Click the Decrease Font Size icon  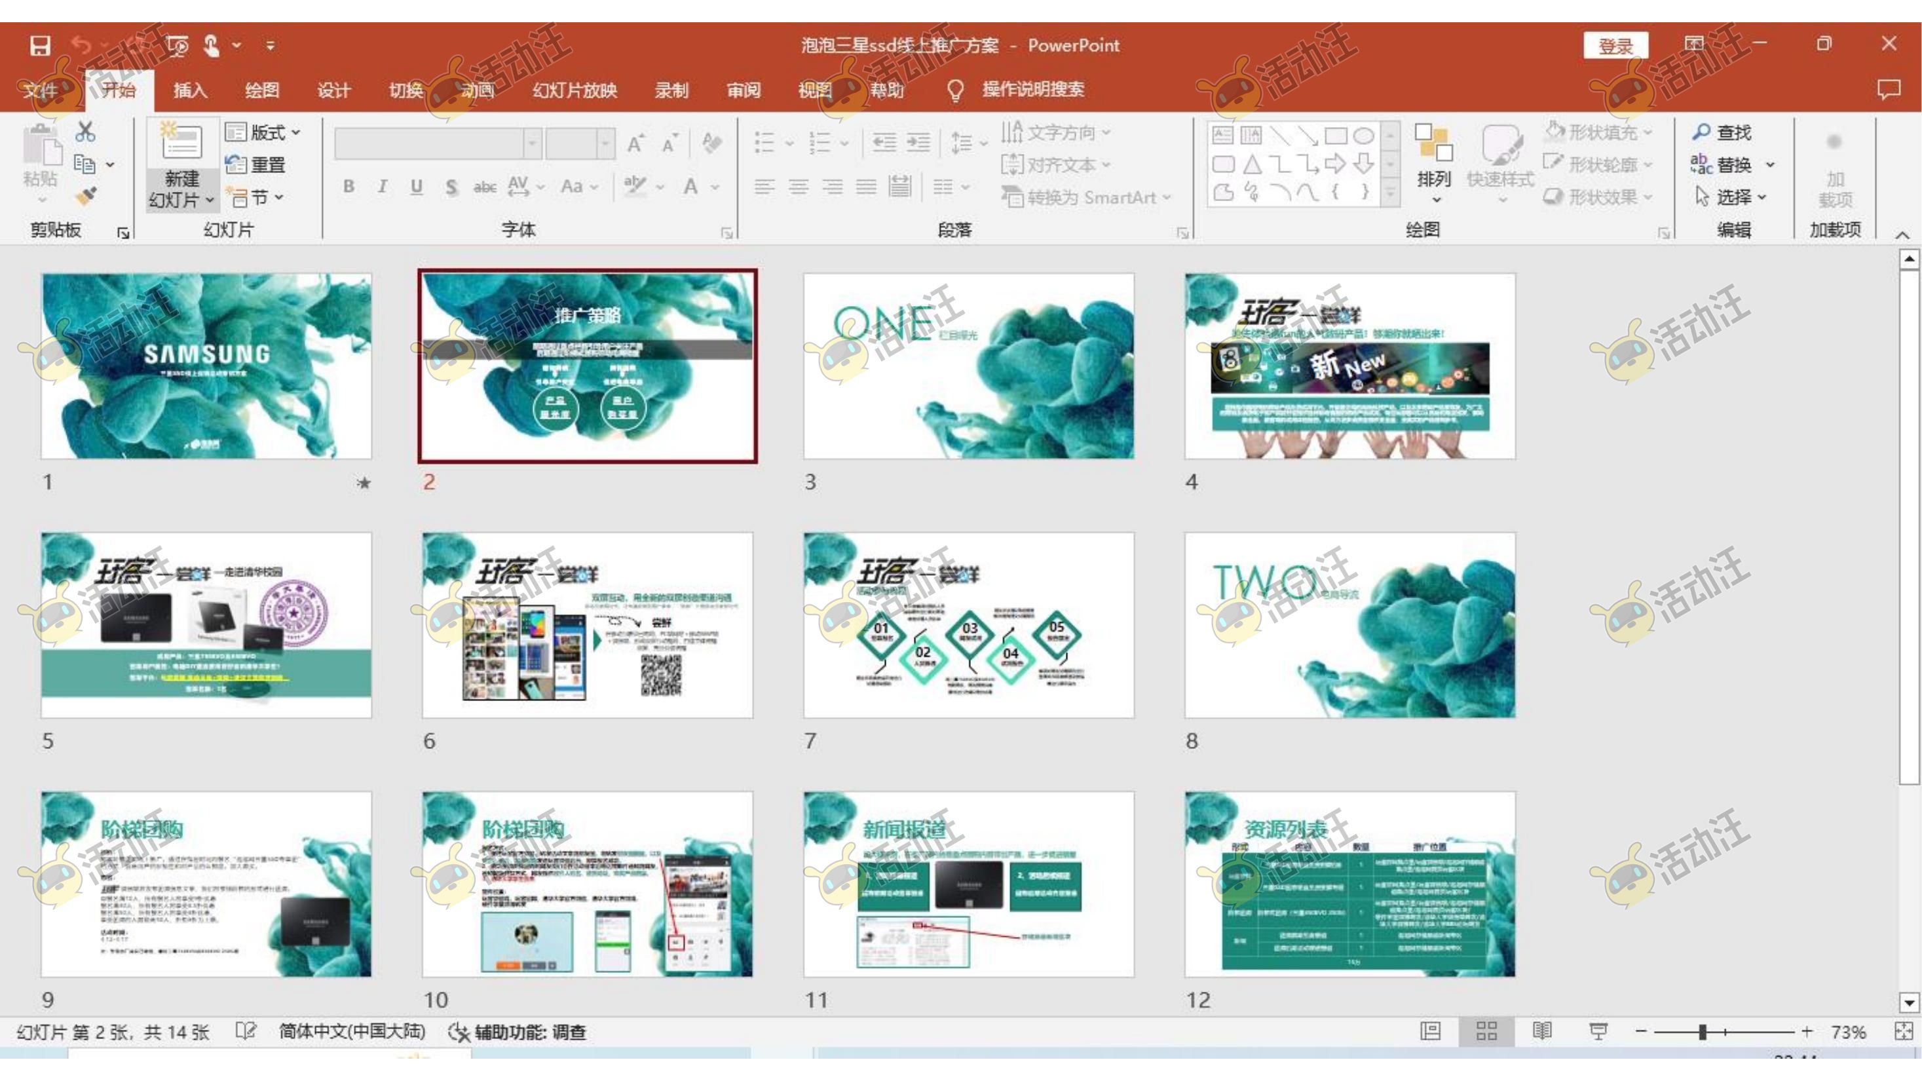tap(669, 143)
